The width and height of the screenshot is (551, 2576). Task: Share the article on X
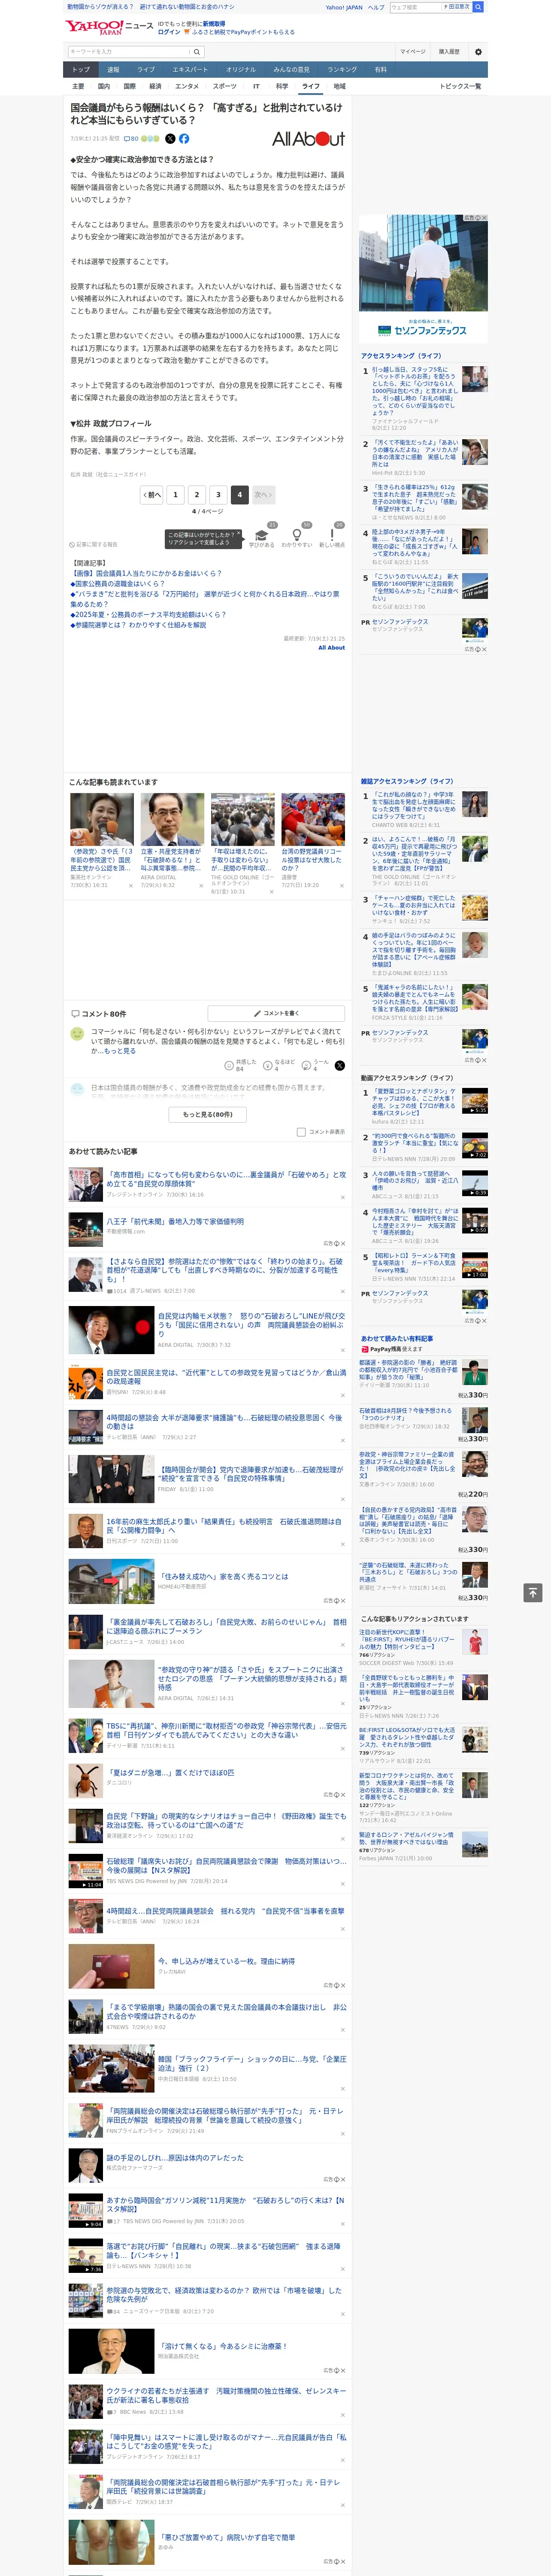point(170,139)
